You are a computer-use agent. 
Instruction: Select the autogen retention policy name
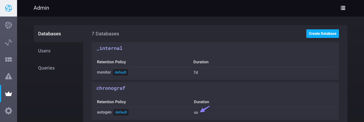104,112
